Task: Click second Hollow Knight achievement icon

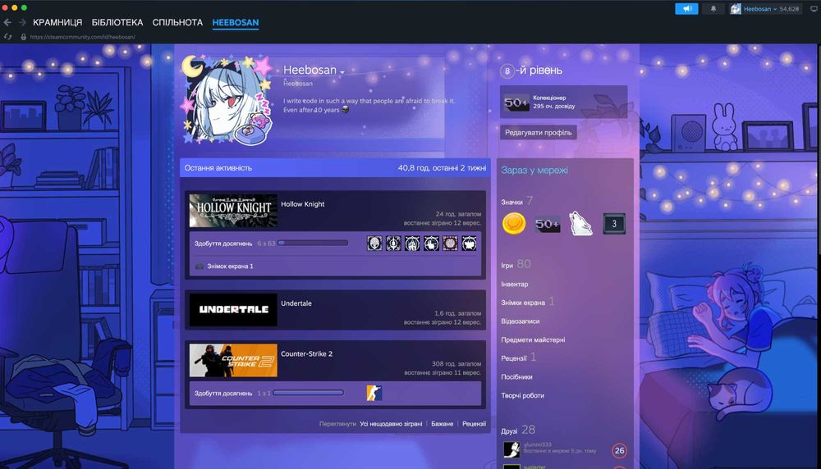Action: (x=393, y=244)
